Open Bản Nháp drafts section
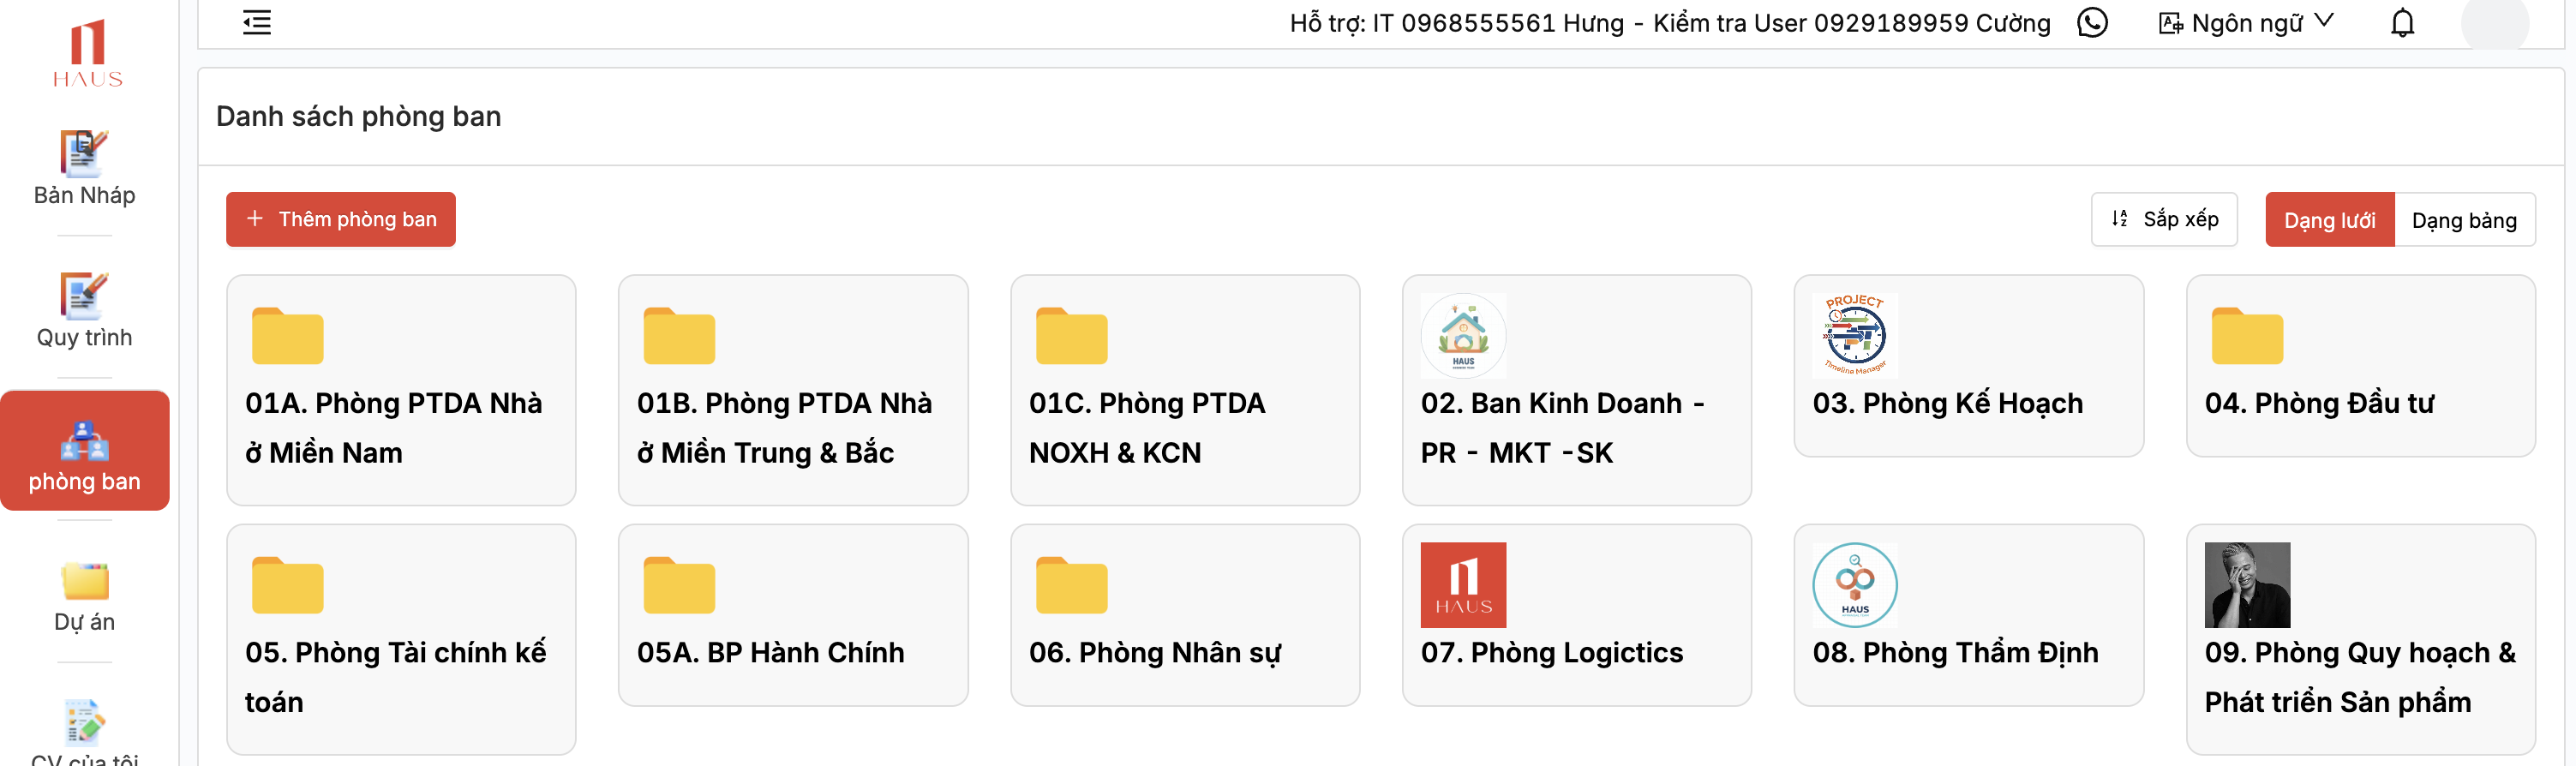 pyautogui.click(x=84, y=168)
